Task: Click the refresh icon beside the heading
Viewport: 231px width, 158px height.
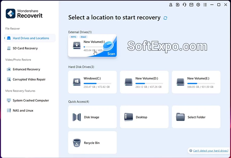Action: [165, 18]
